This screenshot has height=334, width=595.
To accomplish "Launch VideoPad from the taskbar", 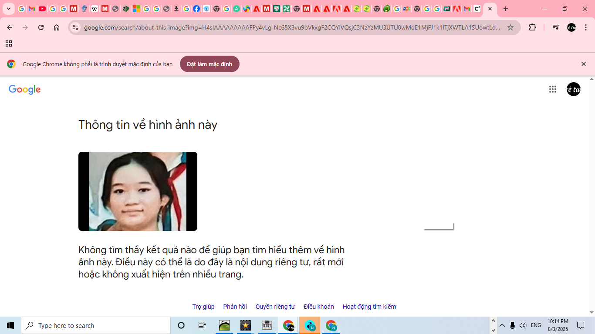I will tap(245, 325).
